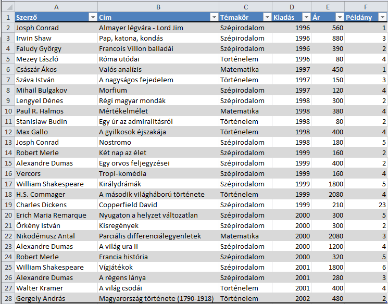The image size is (388, 304).
Task: Select title Valós analízis
Action: tap(158, 70)
